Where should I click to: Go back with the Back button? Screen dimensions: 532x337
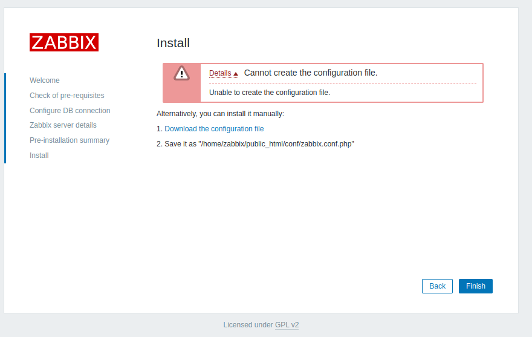tap(437, 286)
